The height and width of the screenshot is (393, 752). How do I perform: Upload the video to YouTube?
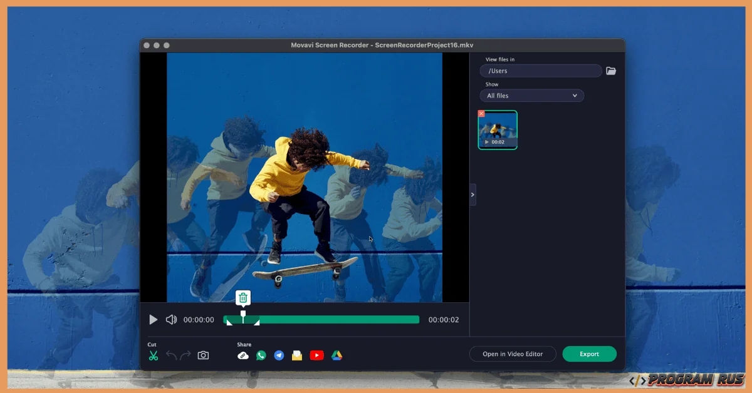point(315,355)
